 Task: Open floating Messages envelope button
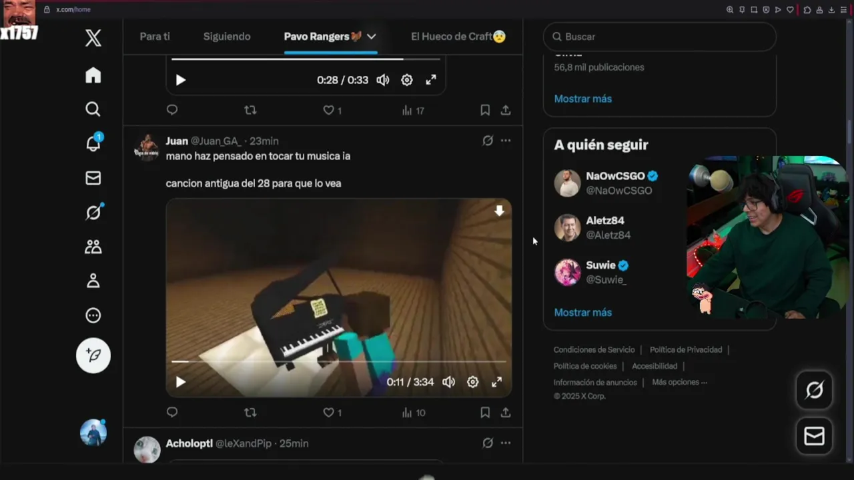click(x=814, y=437)
